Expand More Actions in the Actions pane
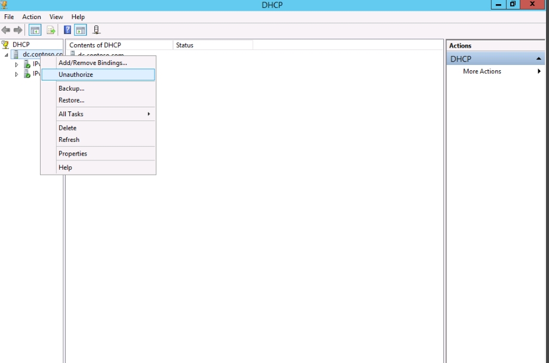The image size is (549, 363). (x=482, y=72)
